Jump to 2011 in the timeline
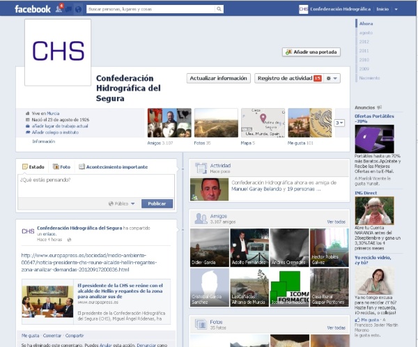 pyautogui.click(x=364, y=51)
